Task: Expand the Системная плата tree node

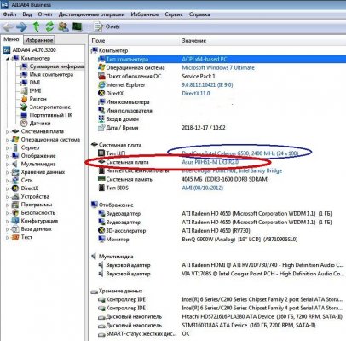Action: (x=8, y=131)
